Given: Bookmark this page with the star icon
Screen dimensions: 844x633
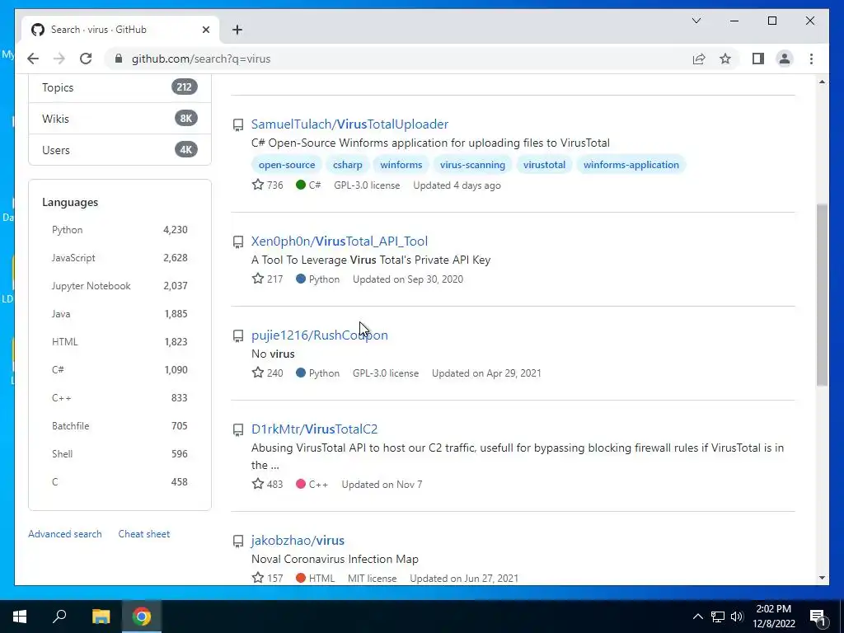Looking at the screenshot, I should click(x=725, y=59).
